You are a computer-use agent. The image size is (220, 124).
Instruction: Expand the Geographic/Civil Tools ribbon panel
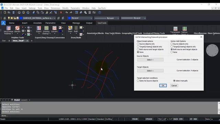pyautogui.click(x=132, y=33)
